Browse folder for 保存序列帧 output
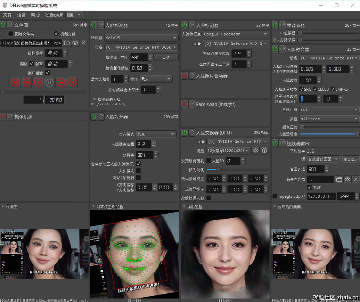 tap(339, 179)
